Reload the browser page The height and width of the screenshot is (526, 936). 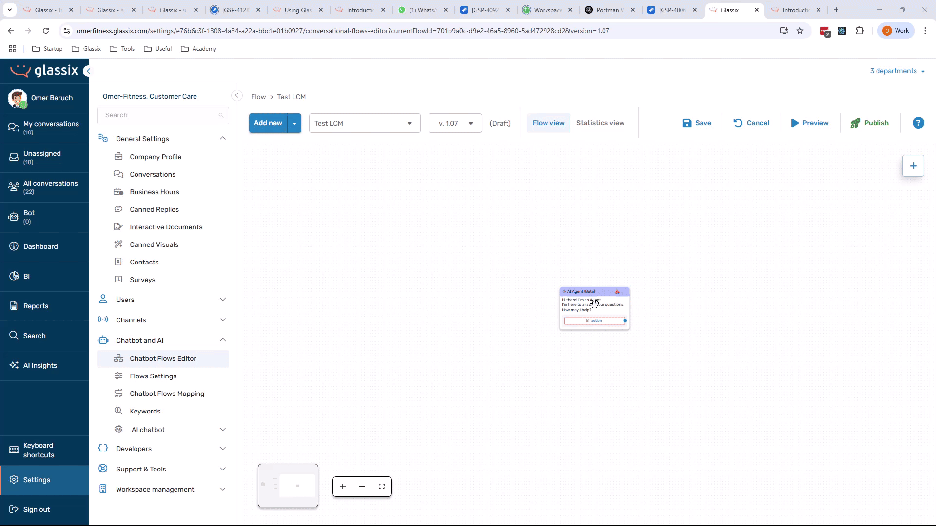(x=46, y=31)
